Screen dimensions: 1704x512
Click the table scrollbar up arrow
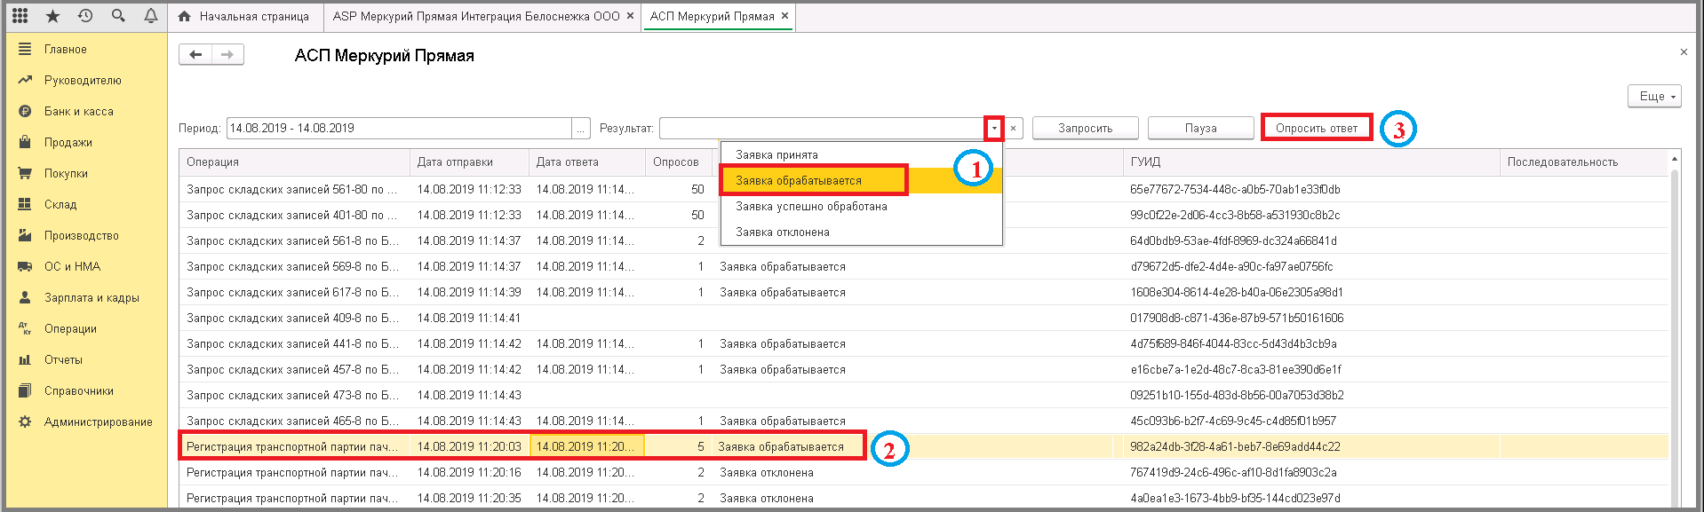point(1675,159)
